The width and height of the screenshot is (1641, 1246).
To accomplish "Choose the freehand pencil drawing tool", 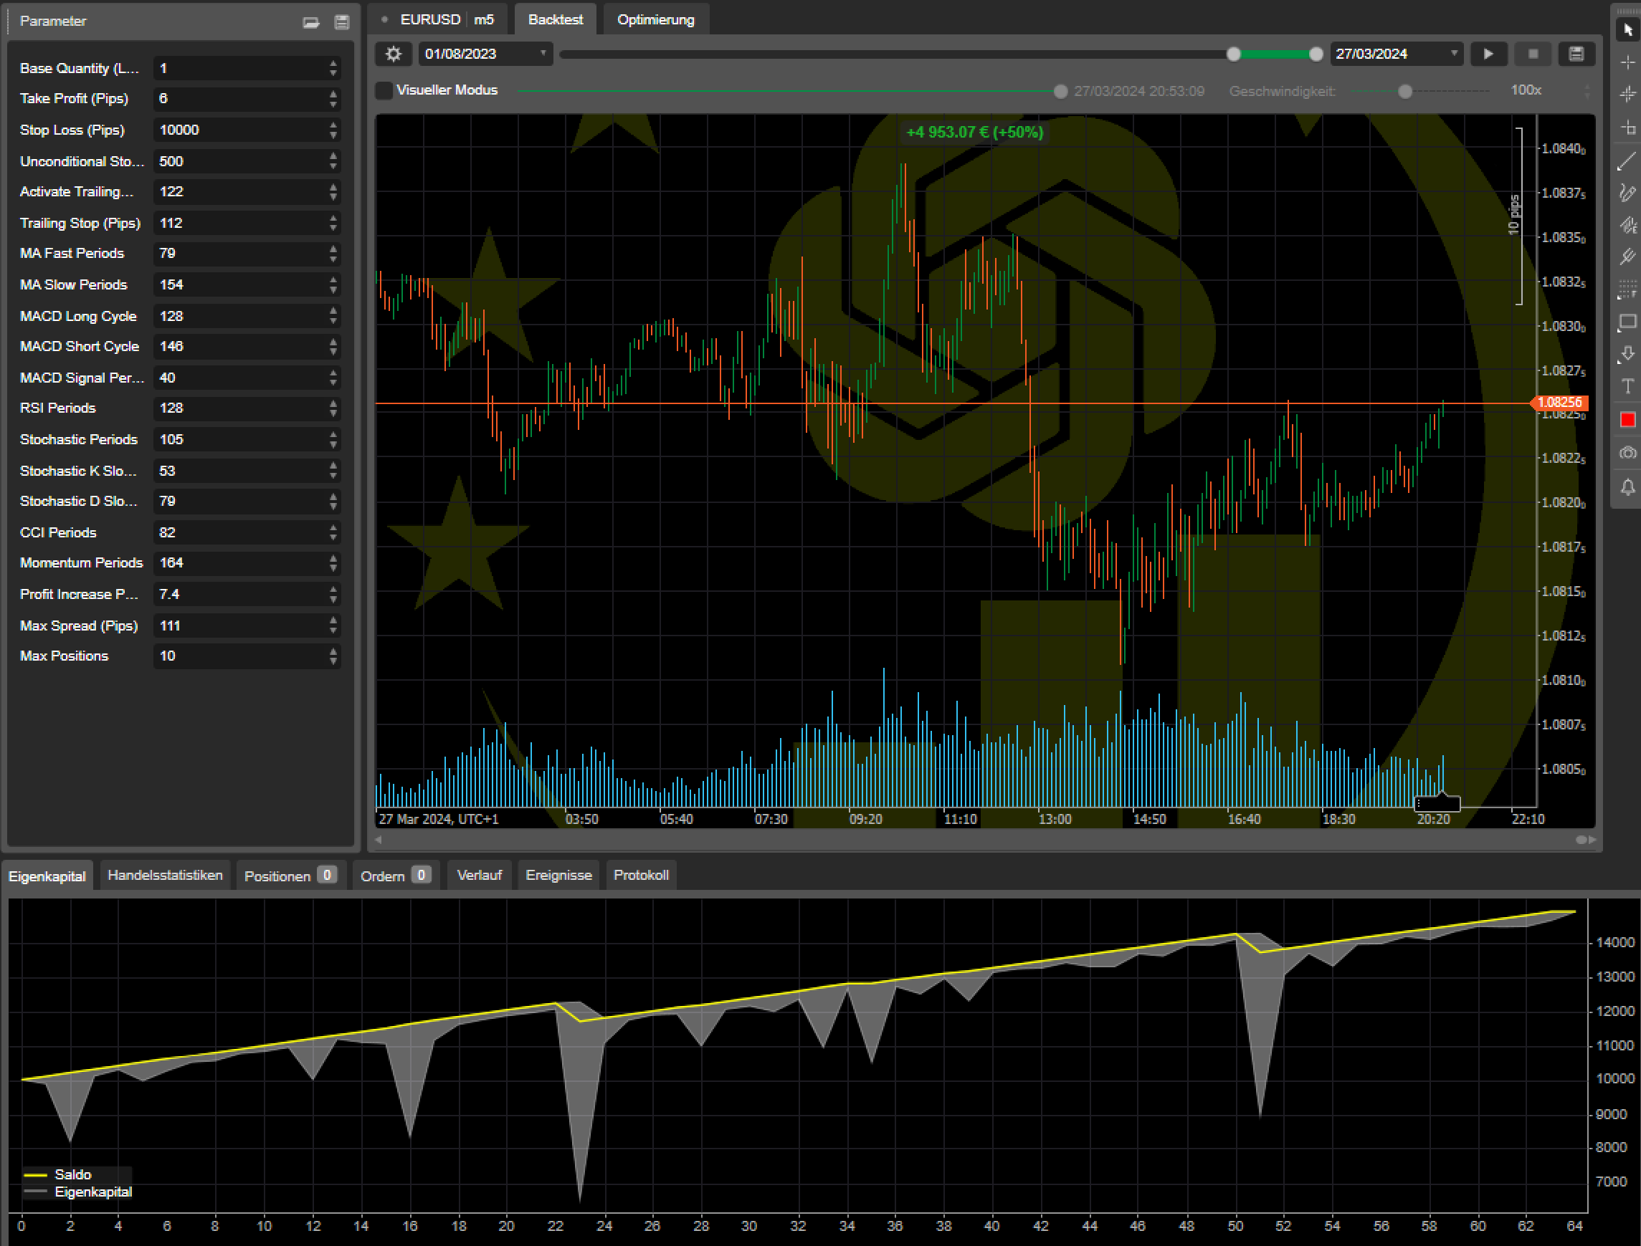I will [x=1627, y=193].
